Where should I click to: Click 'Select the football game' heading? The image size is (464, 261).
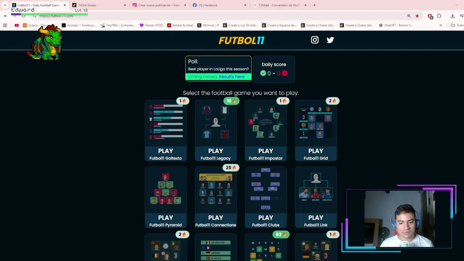pos(241,93)
